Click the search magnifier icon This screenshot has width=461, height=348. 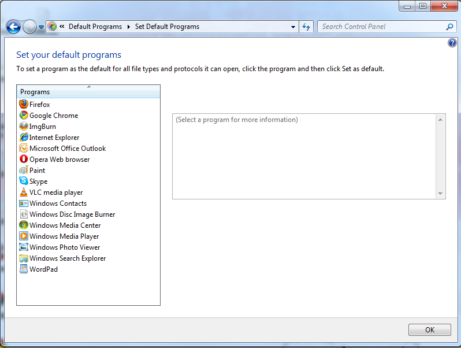[x=449, y=27]
